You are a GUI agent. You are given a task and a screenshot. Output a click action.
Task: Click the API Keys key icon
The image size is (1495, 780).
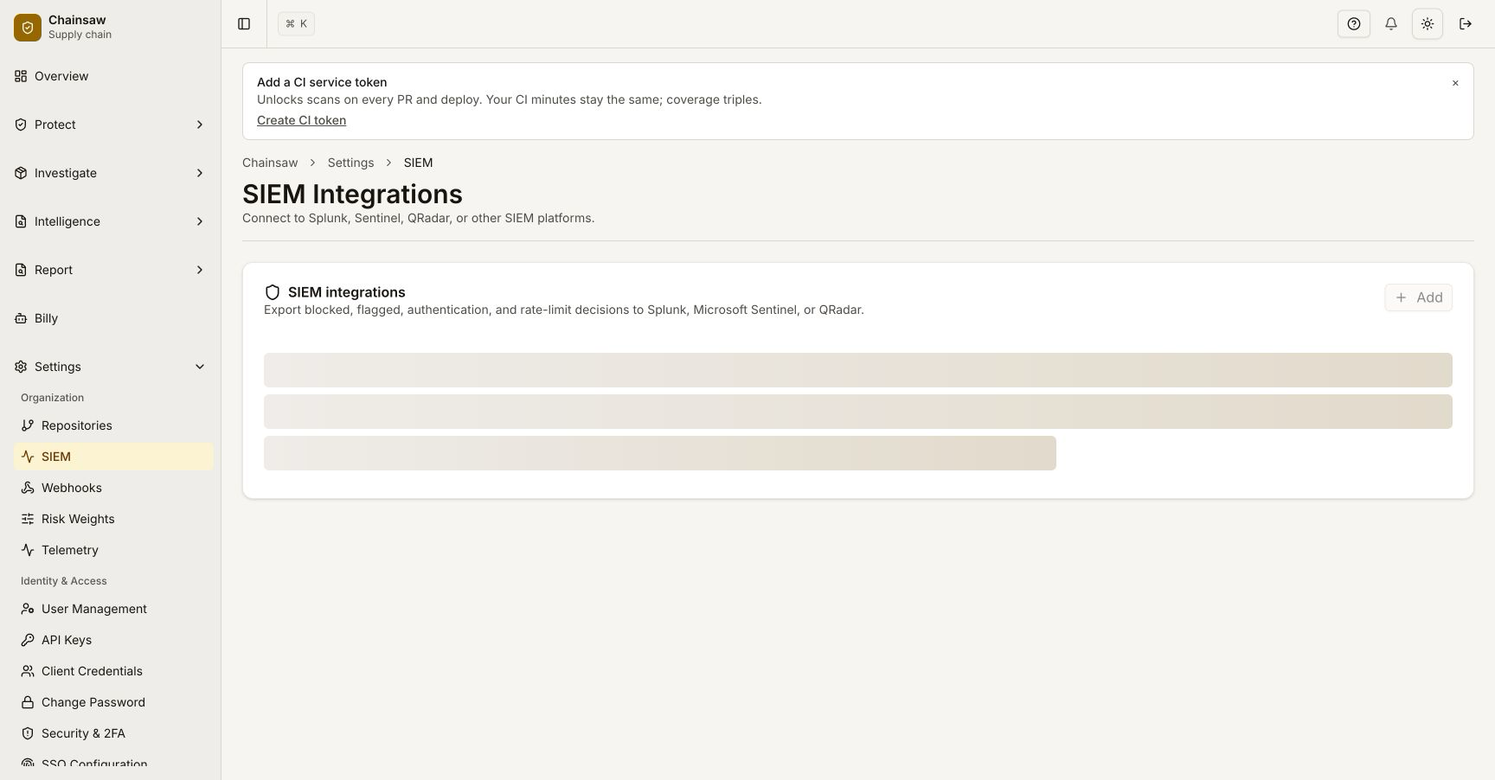coord(28,640)
